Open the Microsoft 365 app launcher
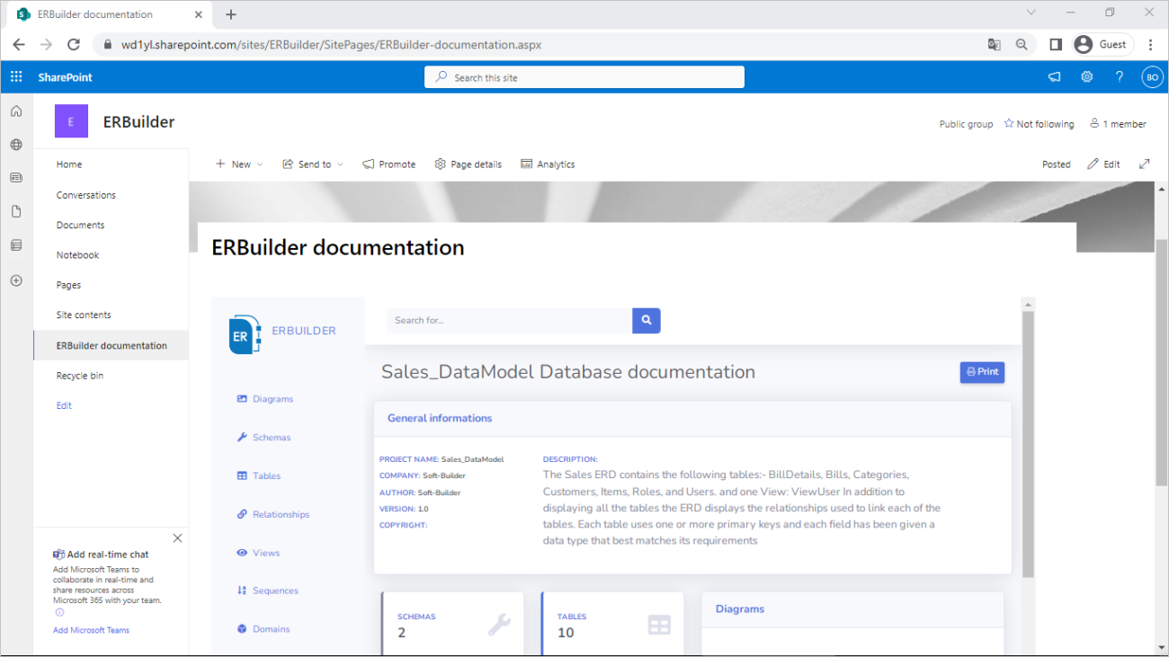The image size is (1169, 657). (x=15, y=76)
